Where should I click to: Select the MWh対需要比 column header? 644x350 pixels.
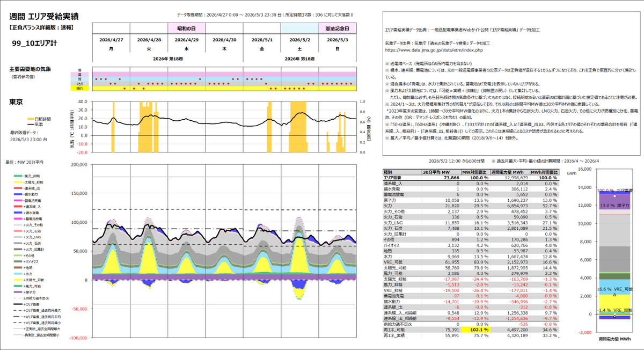545,172
